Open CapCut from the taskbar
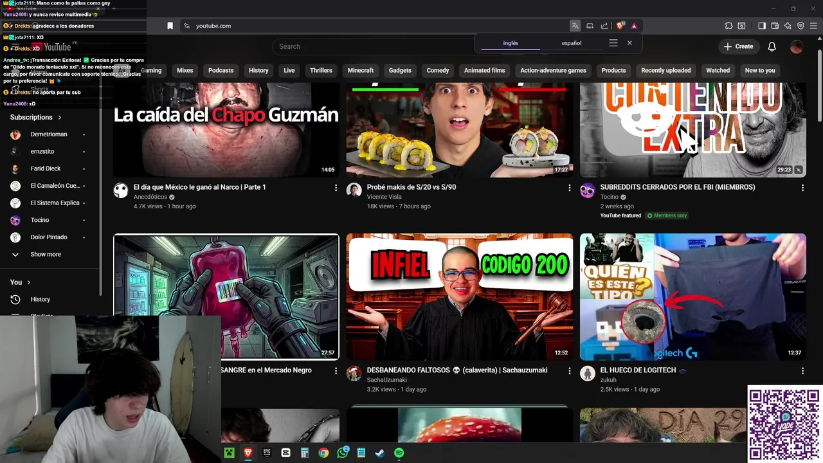This screenshot has height=463, width=823. [285, 453]
